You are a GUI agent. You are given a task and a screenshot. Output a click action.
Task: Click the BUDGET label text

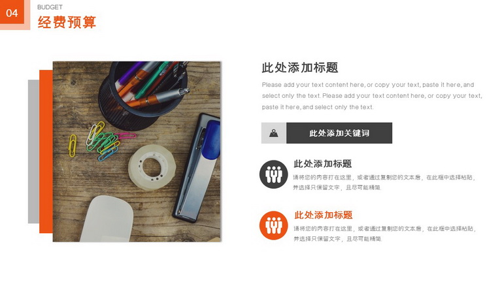point(50,7)
